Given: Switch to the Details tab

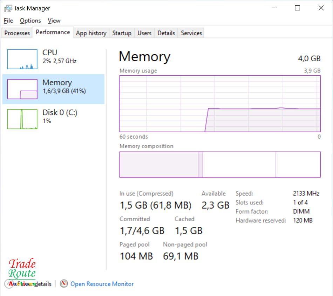Looking at the screenshot, I should [x=166, y=33].
